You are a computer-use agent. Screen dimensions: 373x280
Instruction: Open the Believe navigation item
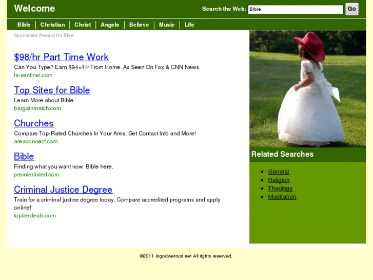coord(139,25)
